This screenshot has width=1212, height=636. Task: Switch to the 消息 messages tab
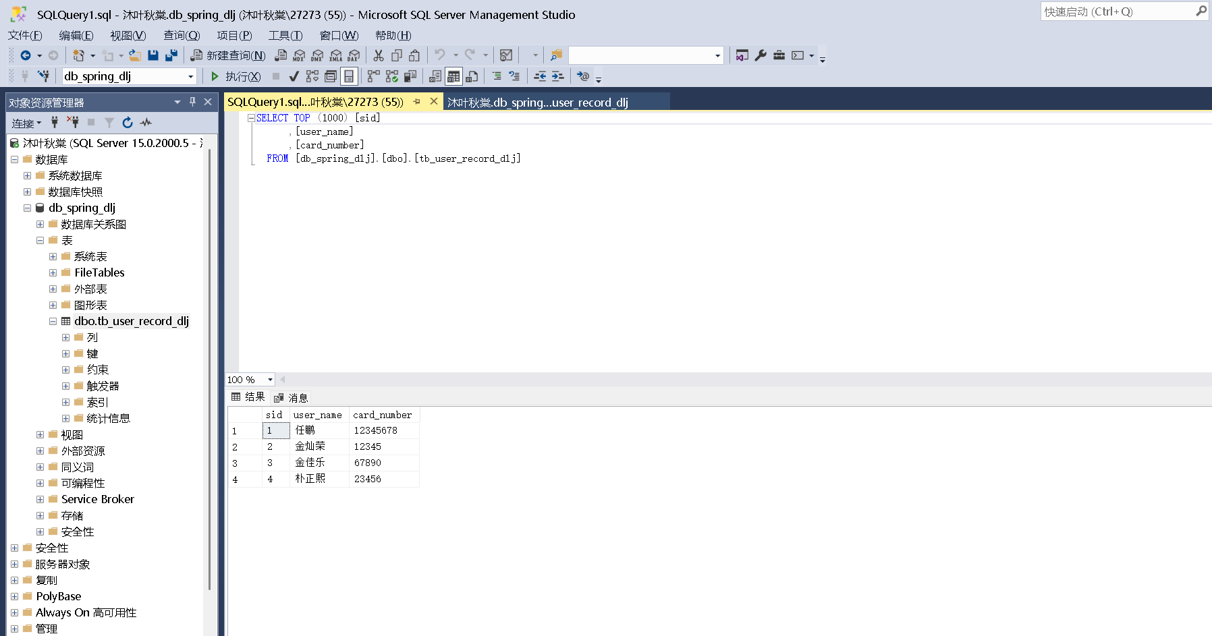pos(291,397)
